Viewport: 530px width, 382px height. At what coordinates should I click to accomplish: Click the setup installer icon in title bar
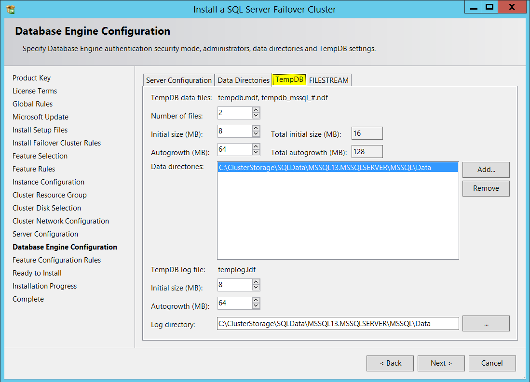(11, 9)
